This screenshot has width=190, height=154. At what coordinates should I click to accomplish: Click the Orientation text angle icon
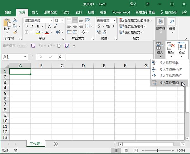[x=83, y=32]
